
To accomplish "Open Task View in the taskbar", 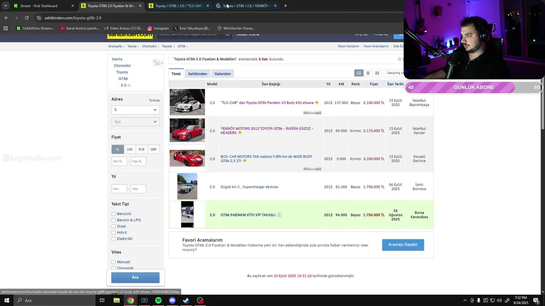I will pos(102,300).
